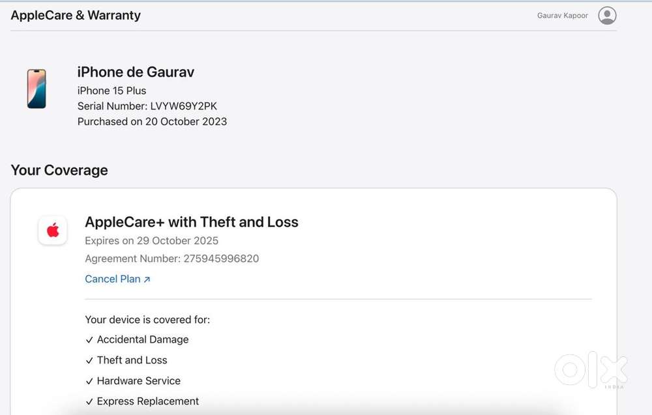Click the AppleCare & Warranty page title

coord(76,15)
